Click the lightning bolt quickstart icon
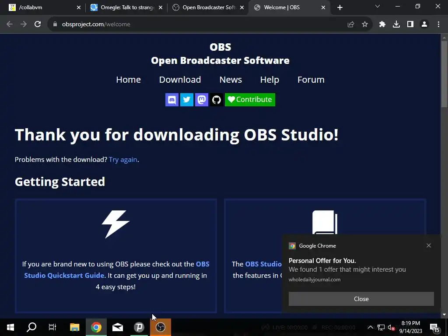Screen dimensions: 448x336 tap(115, 224)
